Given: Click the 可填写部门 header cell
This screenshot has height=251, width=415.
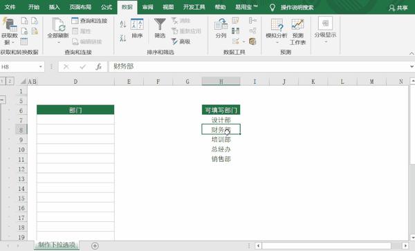Looking at the screenshot, I should [221, 110].
